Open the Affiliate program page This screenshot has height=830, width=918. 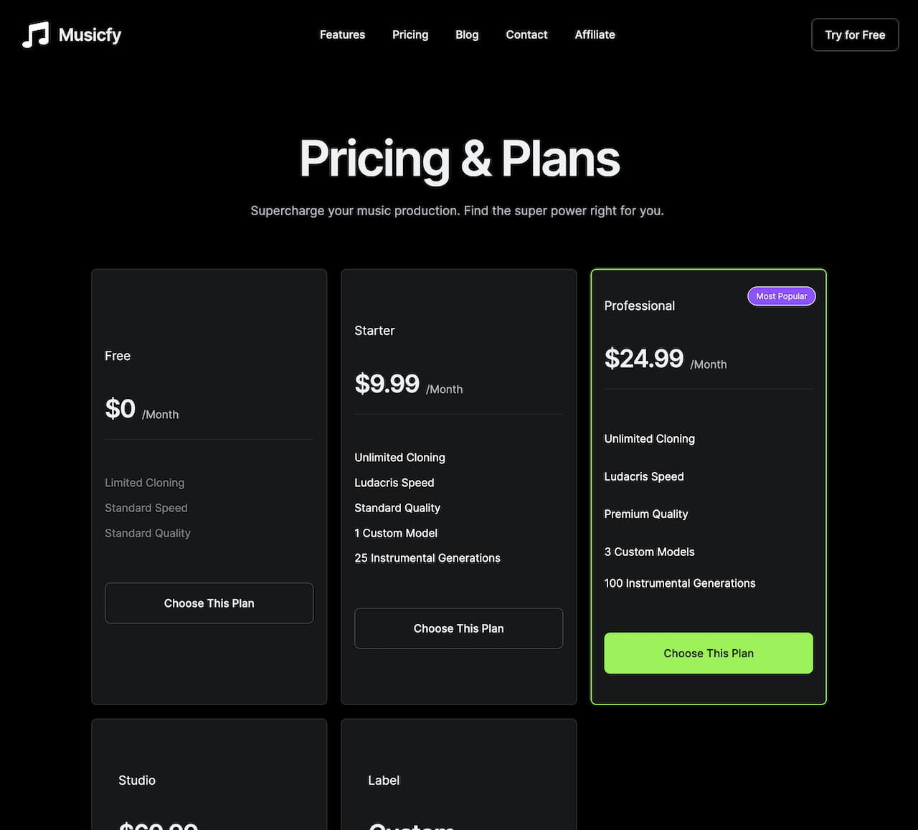(595, 34)
